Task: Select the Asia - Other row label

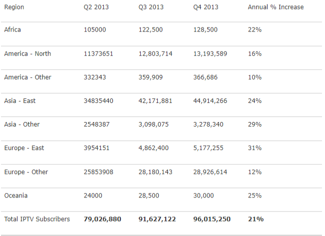Action: coord(21,124)
